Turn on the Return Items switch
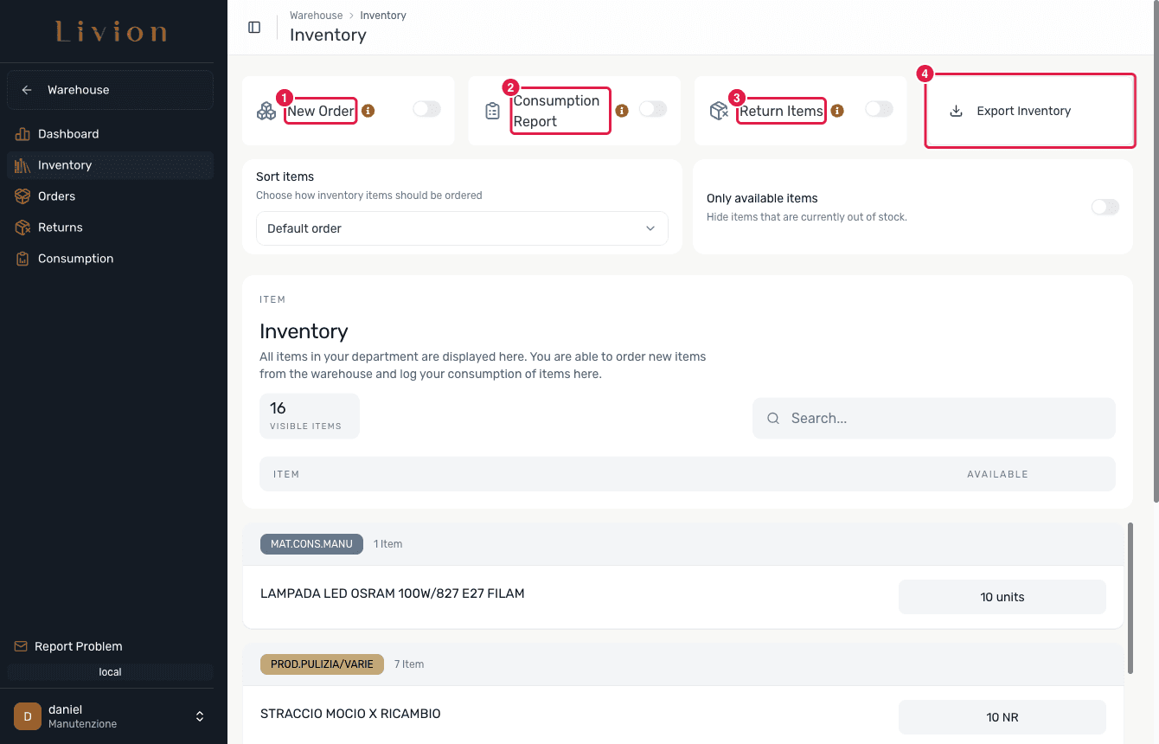 [879, 109]
